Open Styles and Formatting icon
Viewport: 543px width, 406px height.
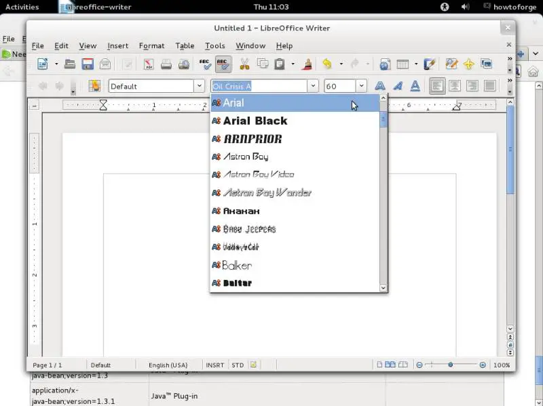(x=94, y=86)
